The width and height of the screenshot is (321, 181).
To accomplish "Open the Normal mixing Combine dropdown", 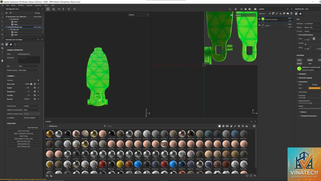I will click(x=31, y=106).
